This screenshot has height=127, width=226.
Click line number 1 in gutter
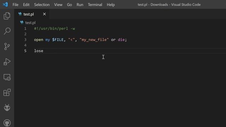pos(25,29)
